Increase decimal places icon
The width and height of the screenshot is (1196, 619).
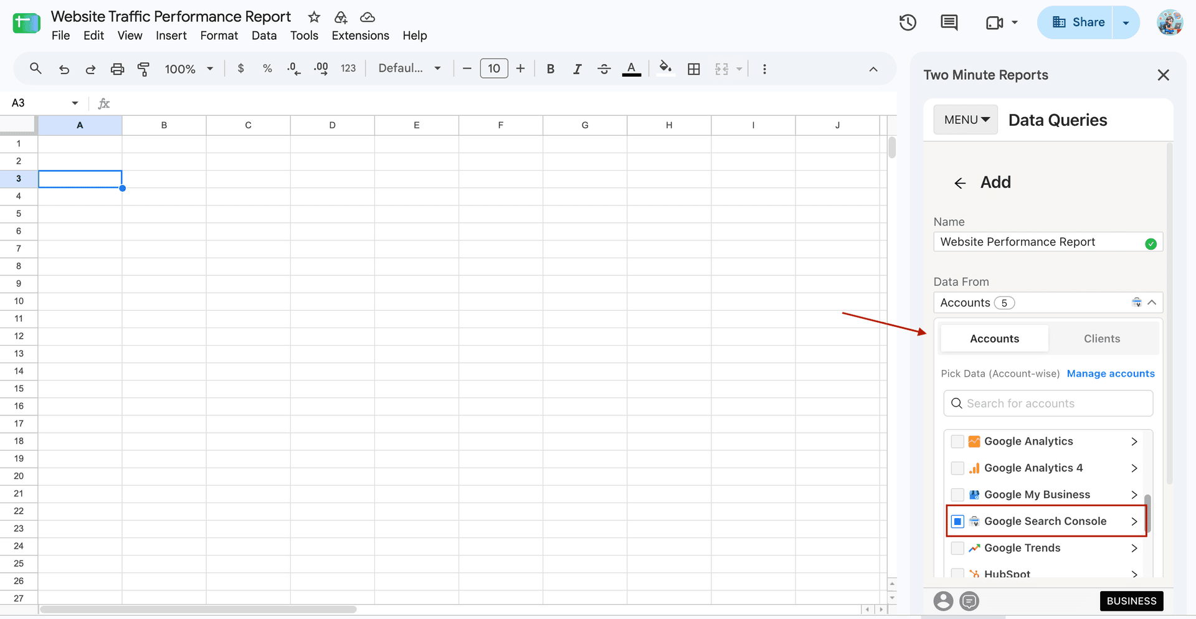[321, 69]
